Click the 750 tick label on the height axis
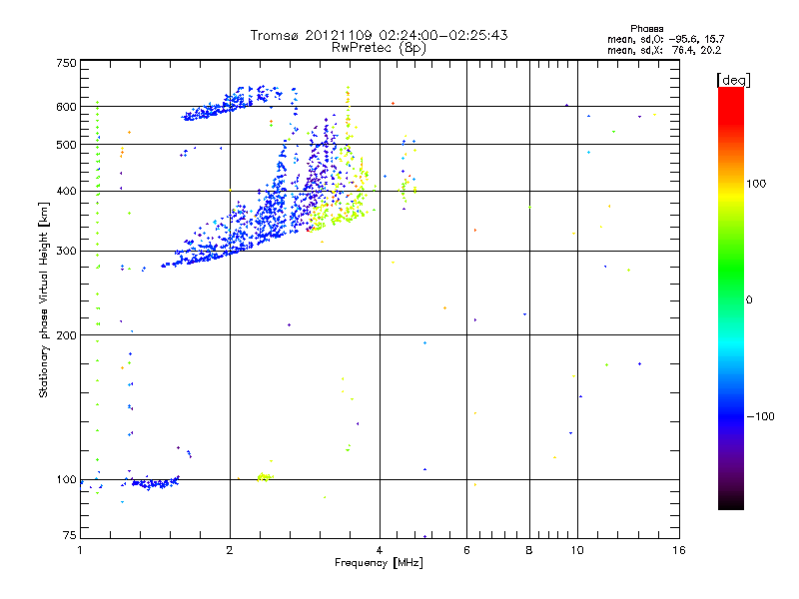This screenshot has height=599, width=799. click(66, 63)
